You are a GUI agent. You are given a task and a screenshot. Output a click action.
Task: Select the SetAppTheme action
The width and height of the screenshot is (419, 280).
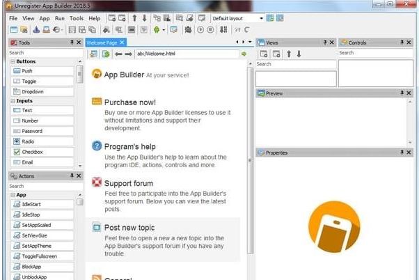(42, 246)
